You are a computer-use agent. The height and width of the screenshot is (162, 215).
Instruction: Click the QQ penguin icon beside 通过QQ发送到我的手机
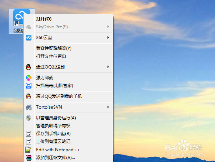click(28, 96)
